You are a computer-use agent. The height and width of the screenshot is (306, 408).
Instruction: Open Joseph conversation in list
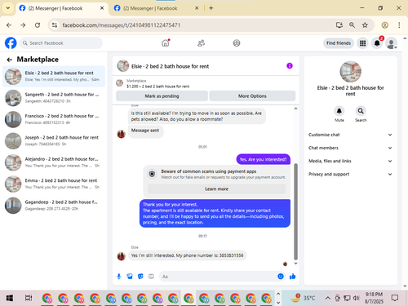[54, 140]
